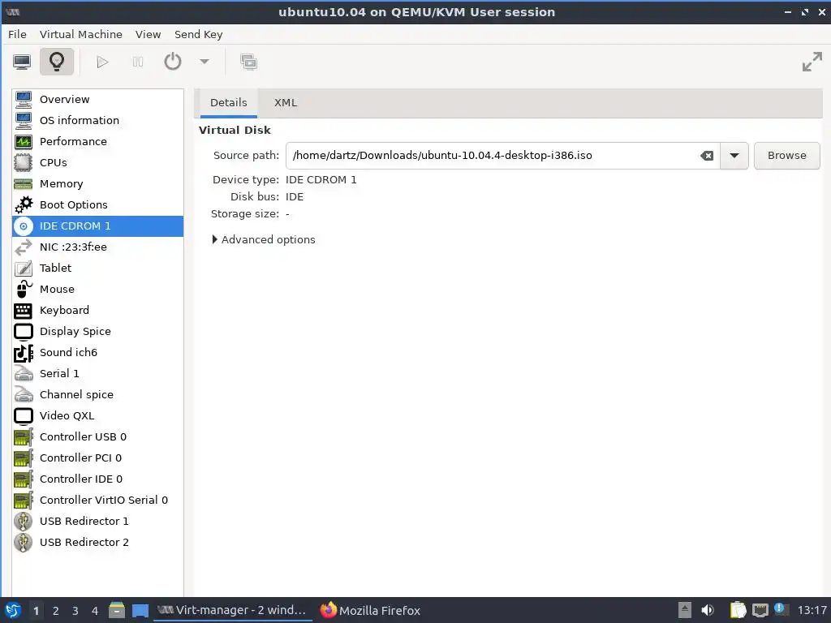Open Display Spice settings
831x623 pixels.
click(97, 331)
